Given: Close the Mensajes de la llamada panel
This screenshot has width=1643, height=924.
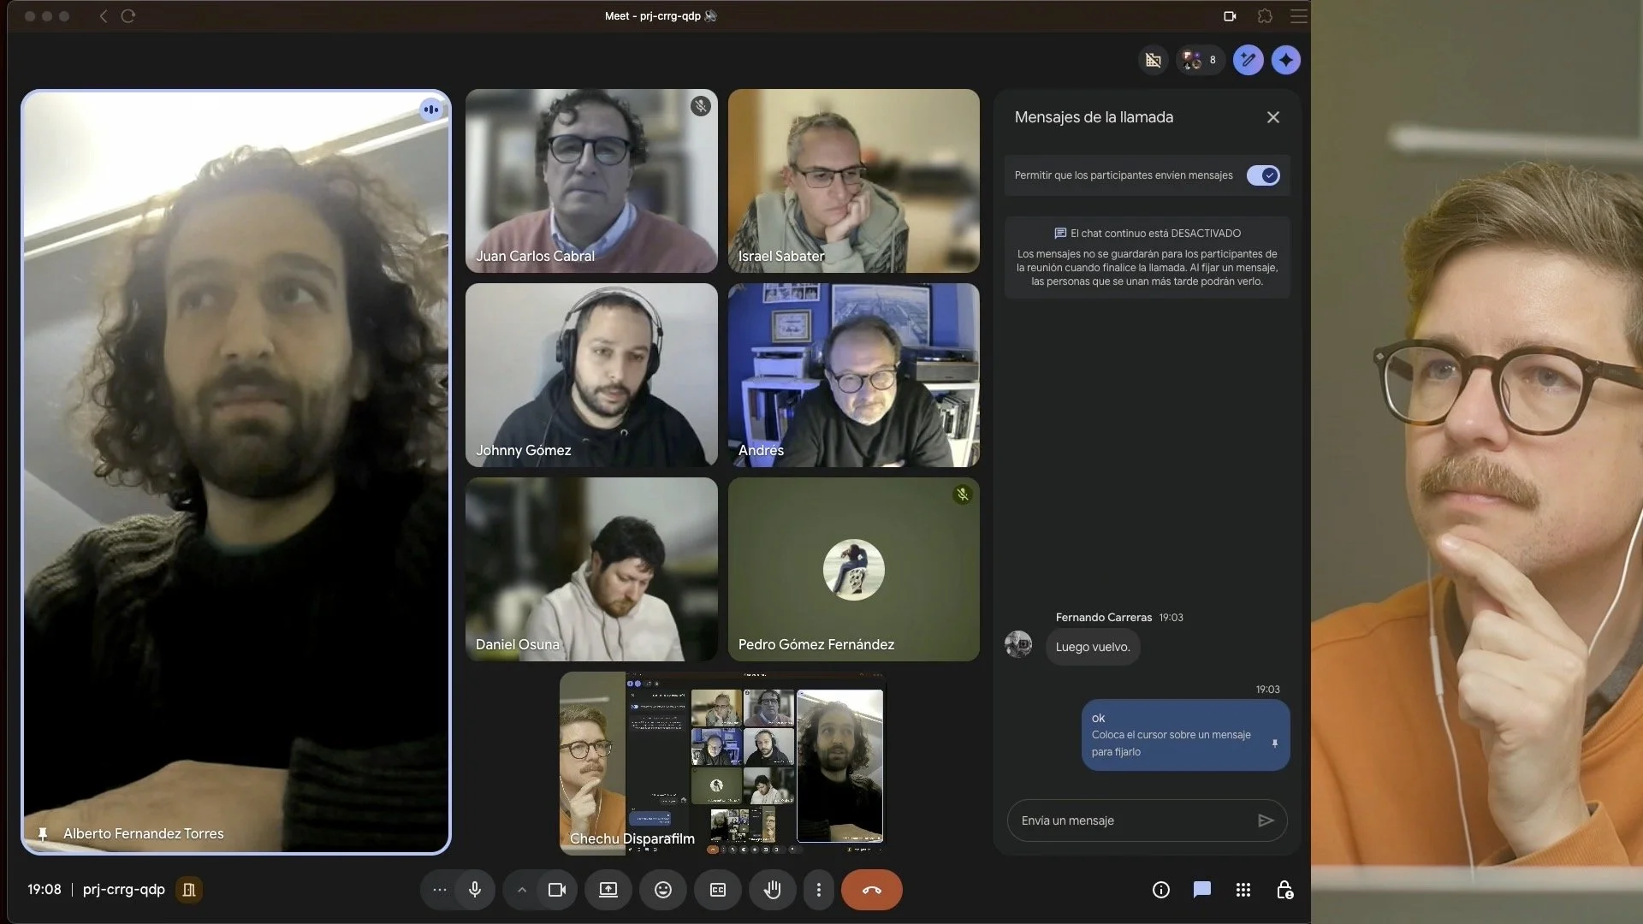Looking at the screenshot, I should [1273, 117].
